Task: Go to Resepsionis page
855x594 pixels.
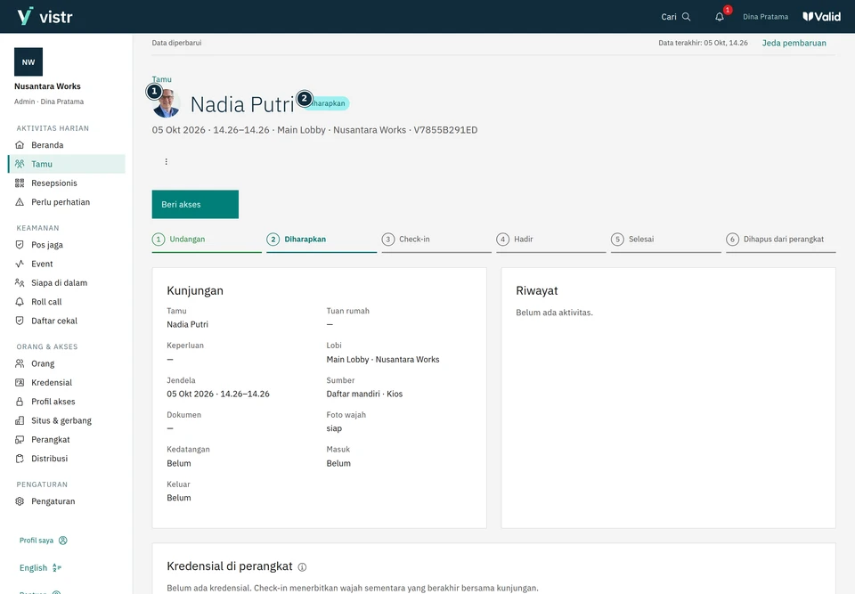Action: [67, 183]
